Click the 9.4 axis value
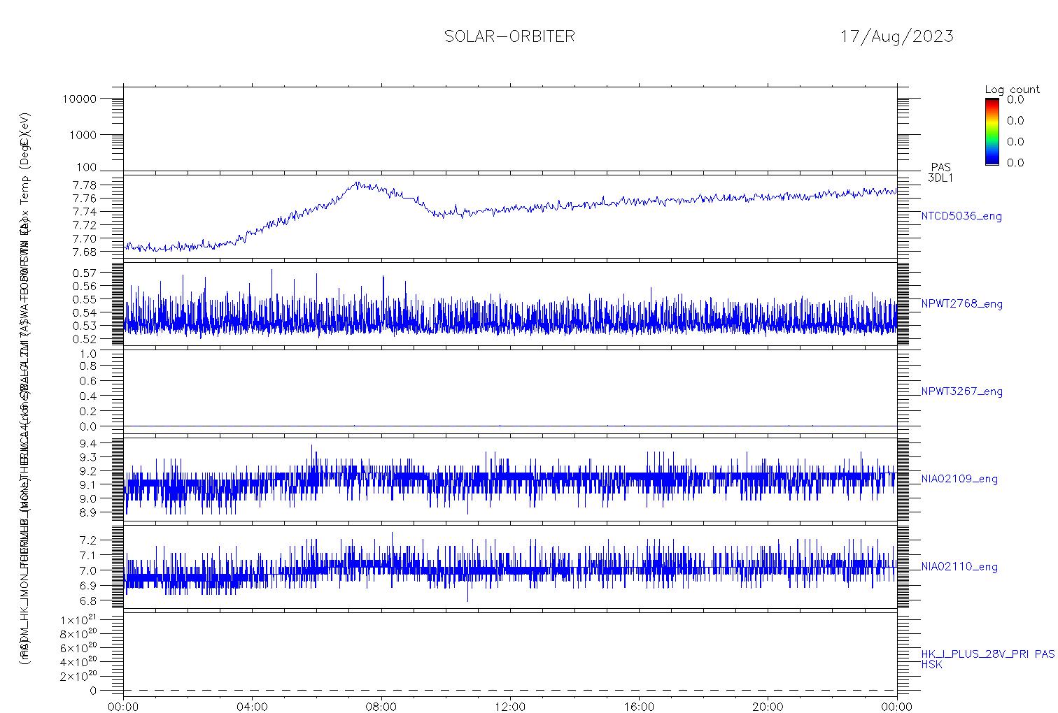1058x713 pixels. click(88, 443)
